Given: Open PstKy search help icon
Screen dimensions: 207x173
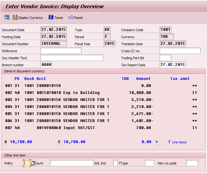Looking at the screenshot, I should [x=33, y=163].
